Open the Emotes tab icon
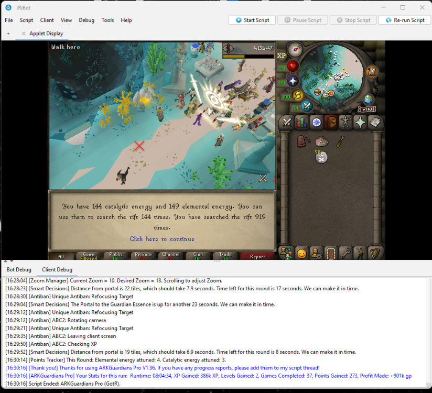 360,254
